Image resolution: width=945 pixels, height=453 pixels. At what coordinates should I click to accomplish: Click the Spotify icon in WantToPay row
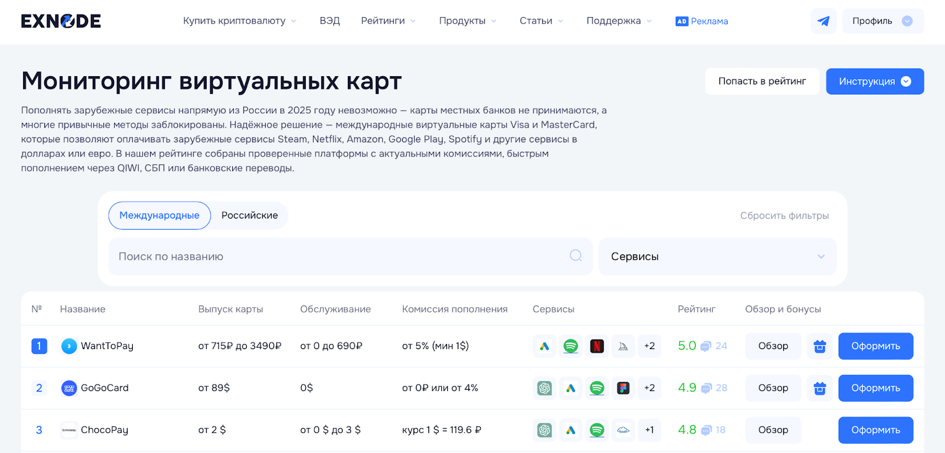pyautogui.click(x=571, y=346)
